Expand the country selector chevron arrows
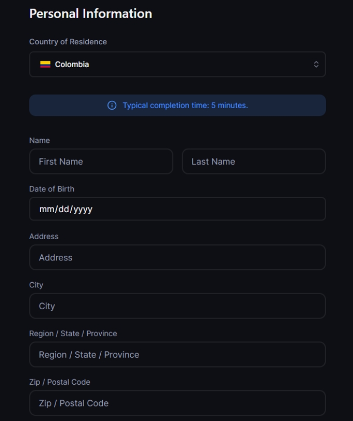Screen dimensions: 353x421 coord(316,64)
